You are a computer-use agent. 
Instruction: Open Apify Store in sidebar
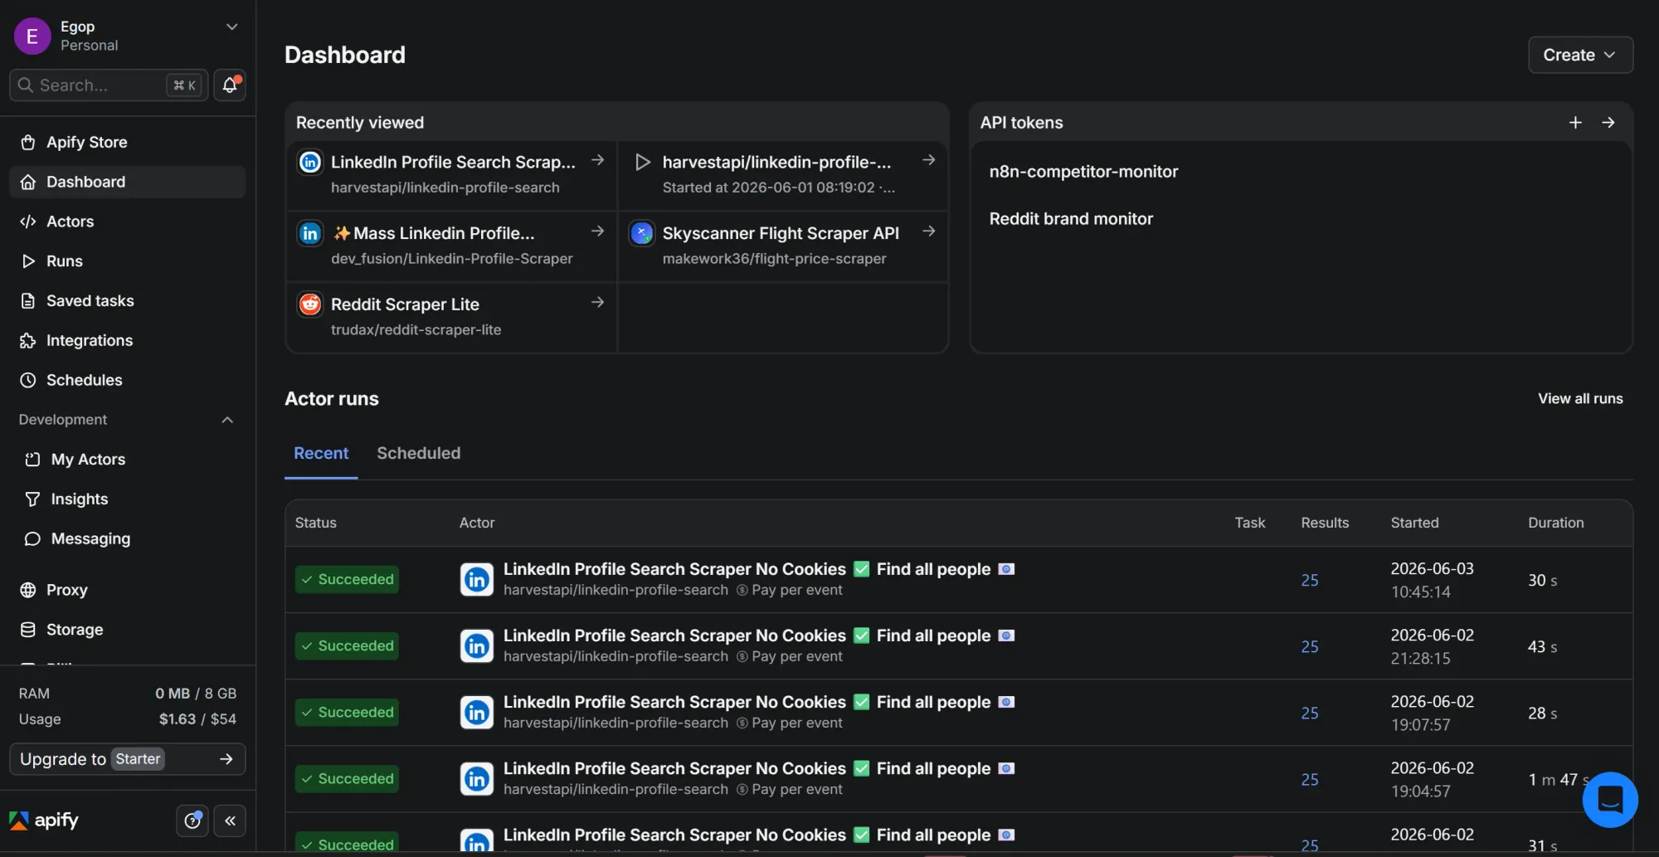point(128,142)
